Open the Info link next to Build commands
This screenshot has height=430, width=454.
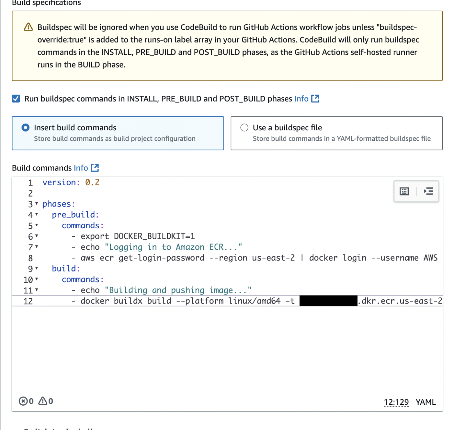point(81,168)
